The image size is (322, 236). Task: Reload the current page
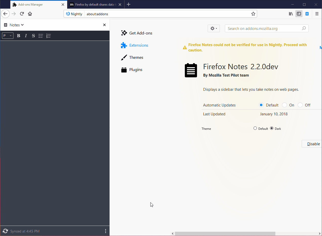pyautogui.click(x=22, y=14)
